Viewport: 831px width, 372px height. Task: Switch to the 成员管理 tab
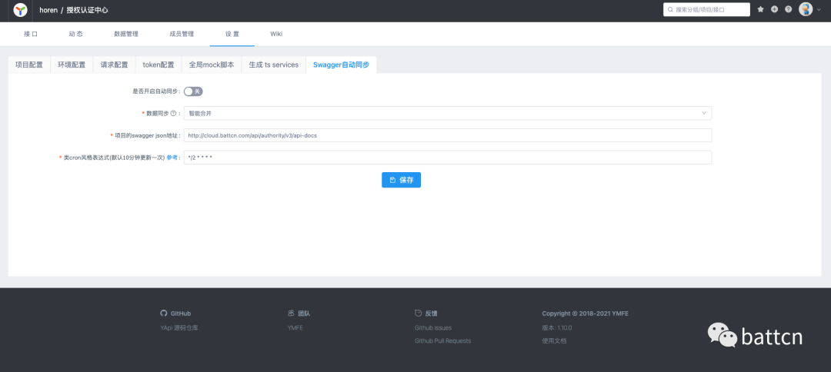182,34
